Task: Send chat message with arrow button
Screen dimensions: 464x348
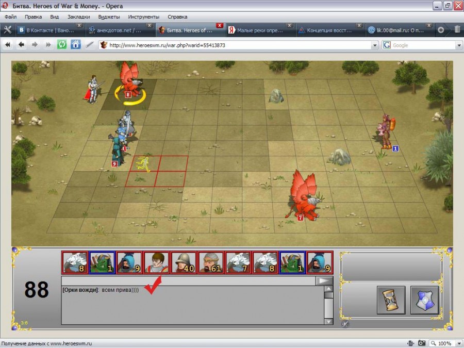Action: pos(324,281)
